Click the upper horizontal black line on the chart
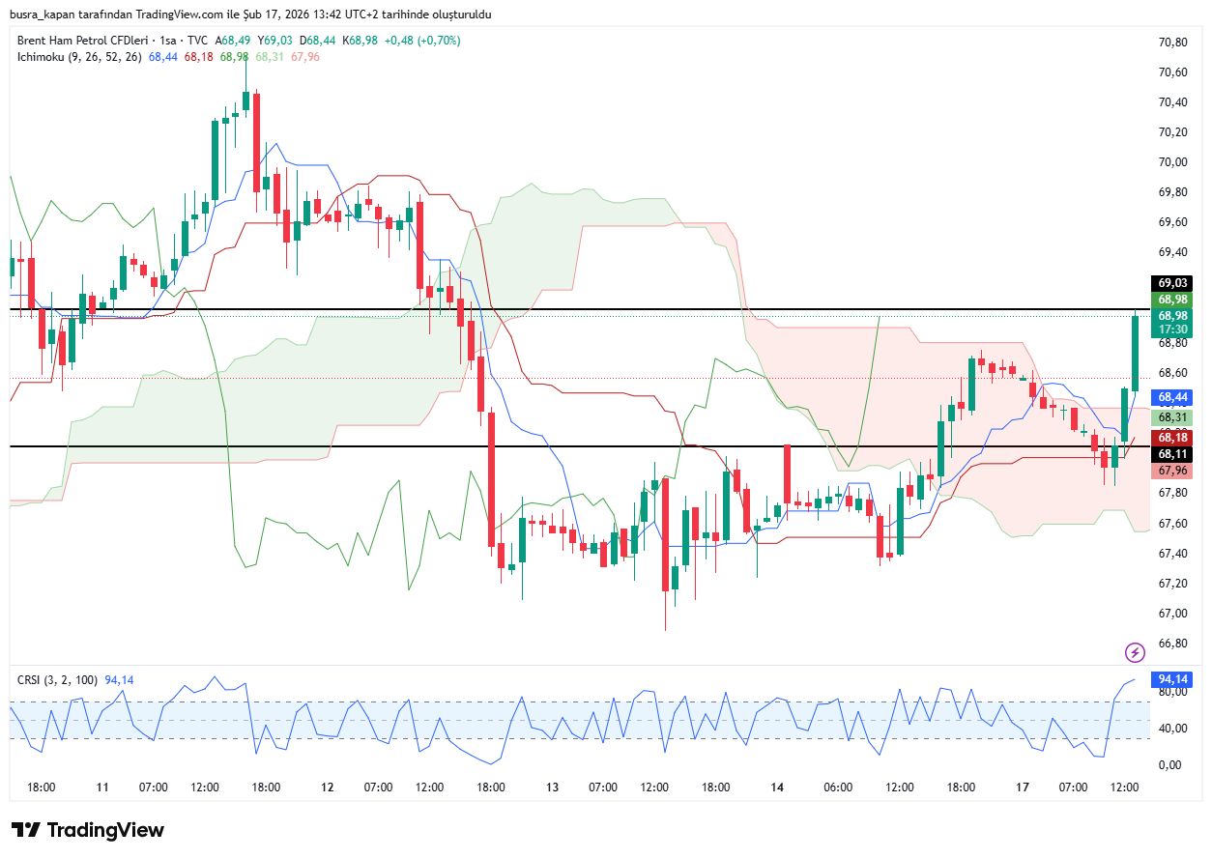The height and width of the screenshot is (859, 1212). click(x=580, y=310)
